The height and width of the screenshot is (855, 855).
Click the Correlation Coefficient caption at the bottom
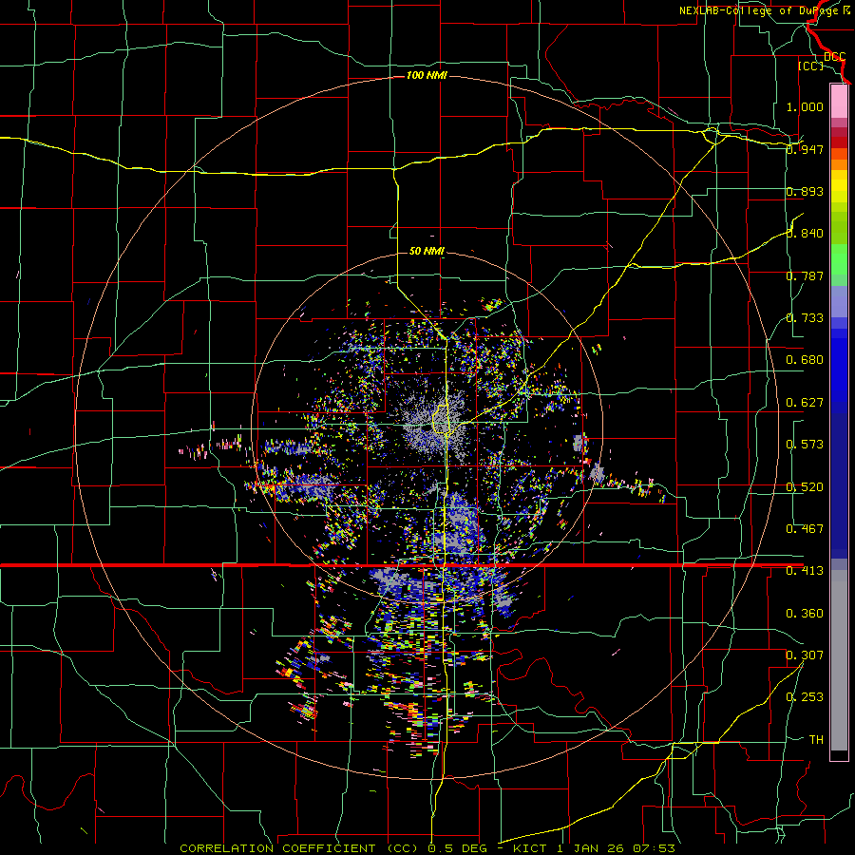pos(427,848)
